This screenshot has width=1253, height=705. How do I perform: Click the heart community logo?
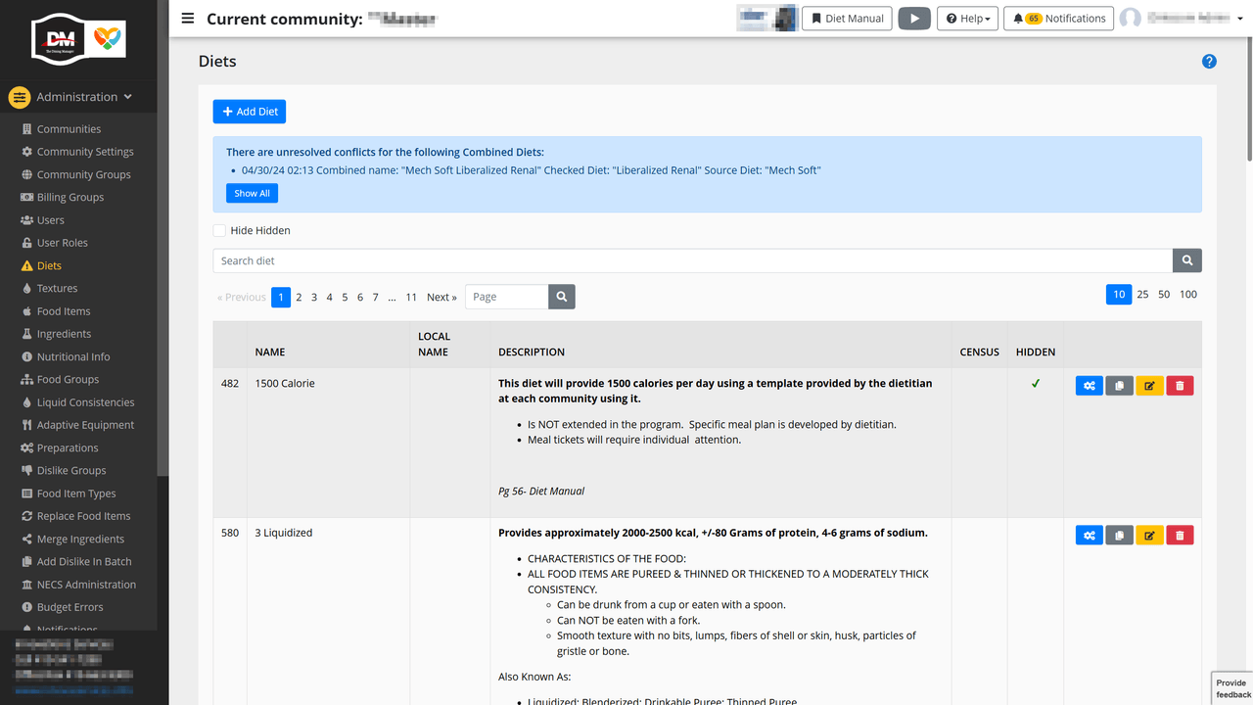point(107,39)
